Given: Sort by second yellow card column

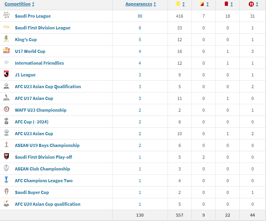Looking at the screenshot, I should click(204, 4).
